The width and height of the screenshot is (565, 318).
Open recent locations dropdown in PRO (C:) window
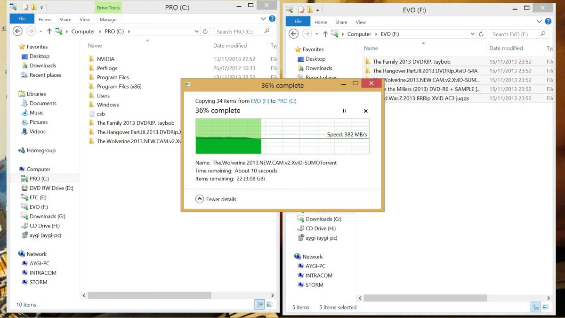tap(41, 32)
